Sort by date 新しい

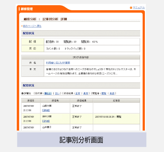[48, 93]
